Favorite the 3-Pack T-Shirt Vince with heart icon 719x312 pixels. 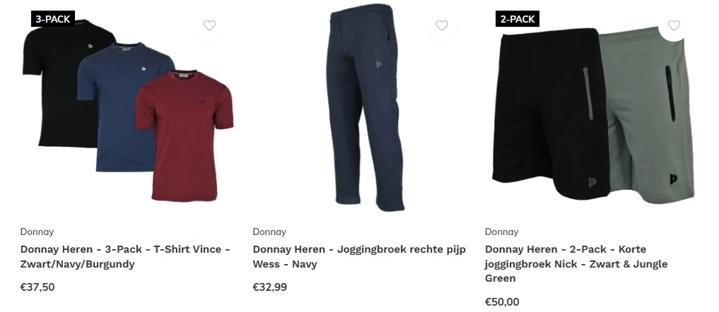coord(209,25)
